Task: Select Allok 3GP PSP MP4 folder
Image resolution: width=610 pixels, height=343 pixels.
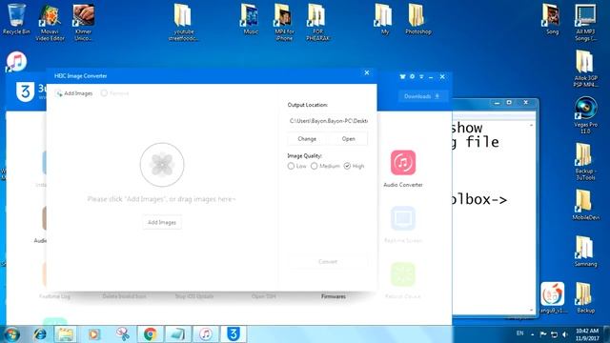Action: pos(585,69)
